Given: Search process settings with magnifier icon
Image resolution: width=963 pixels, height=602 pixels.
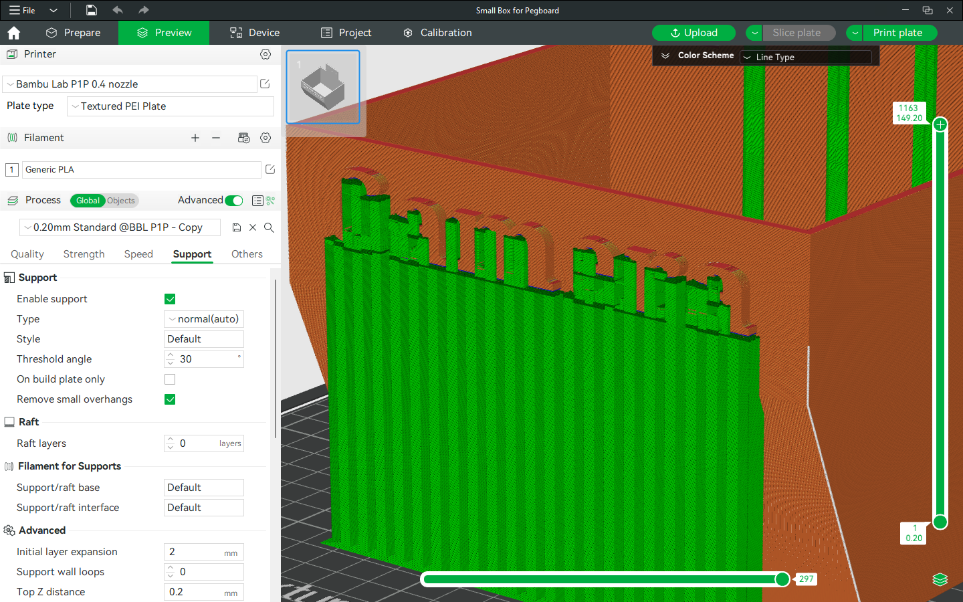Looking at the screenshot, I should pos(269,227).
